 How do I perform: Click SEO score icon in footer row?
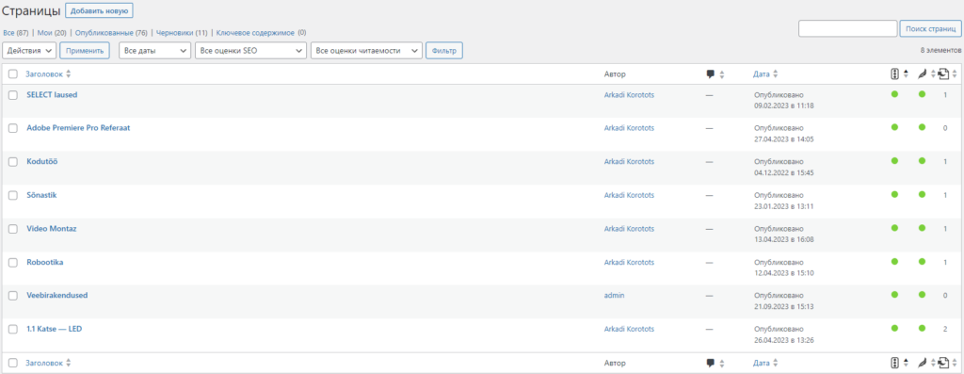(x=894, y=363)
